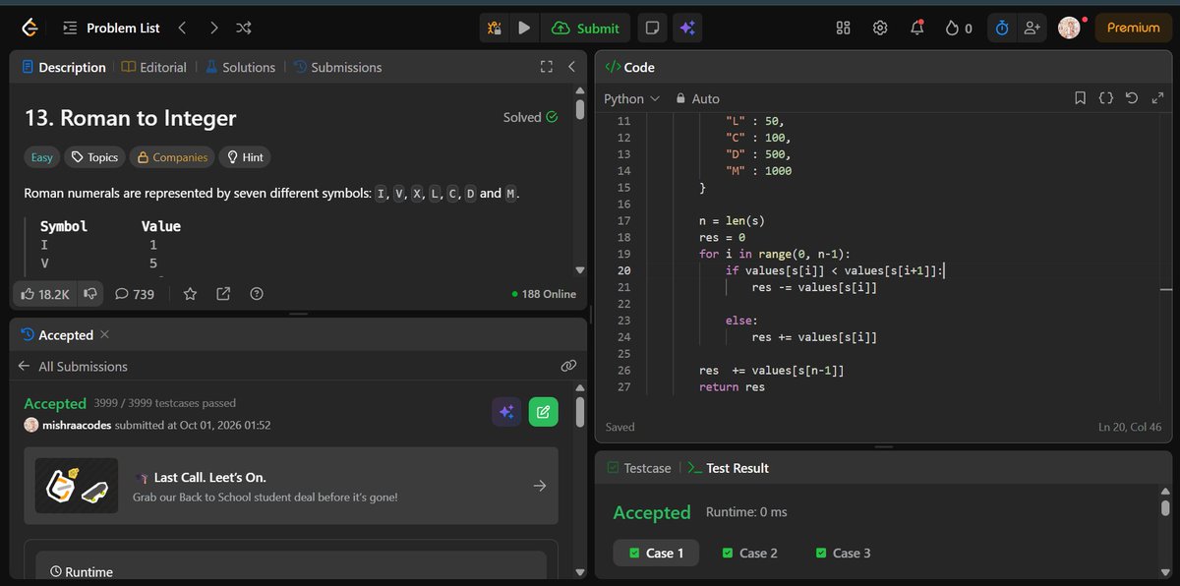
Task: Select Case 1 result
Action: pyautogui.click(x=656, y=553)
